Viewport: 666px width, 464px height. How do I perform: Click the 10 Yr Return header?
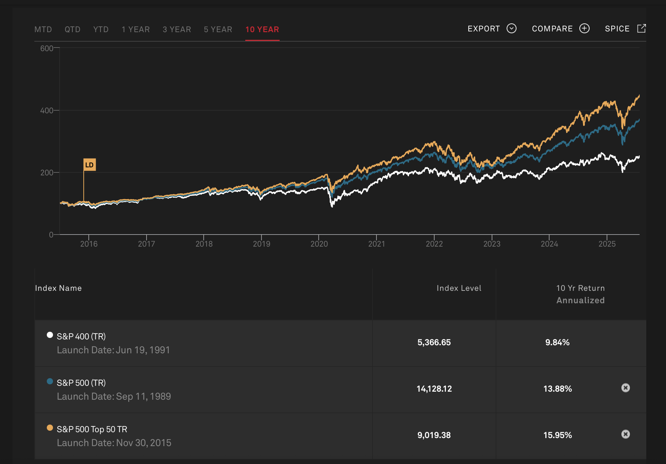(580, 288)
